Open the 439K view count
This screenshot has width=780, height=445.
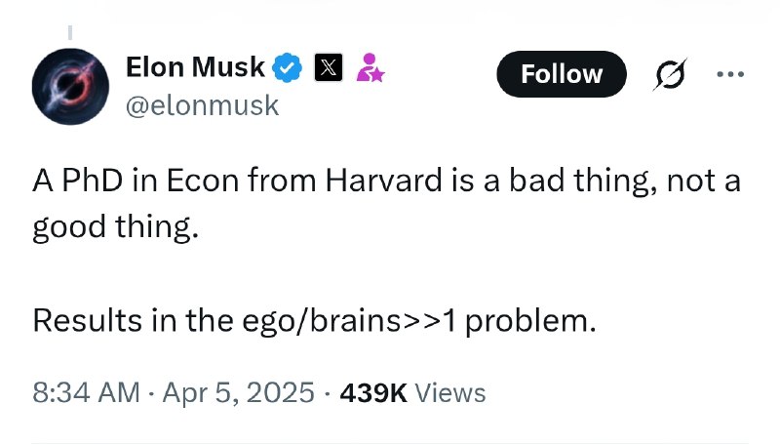click(x=373, y=392)
